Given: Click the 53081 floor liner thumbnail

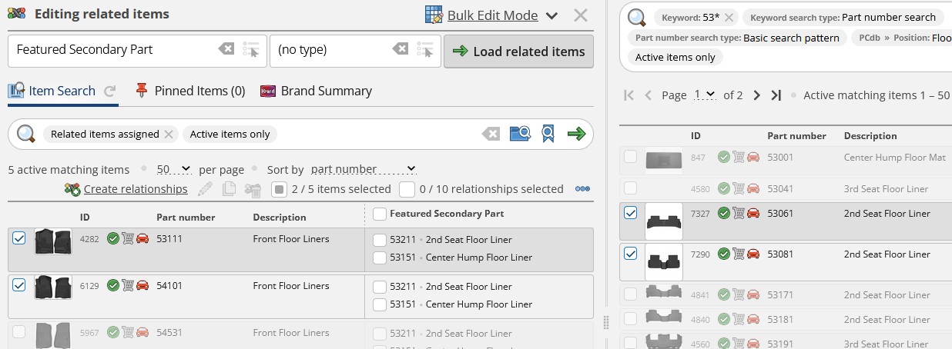Looking at the screenshot, I should pos(663,261).
